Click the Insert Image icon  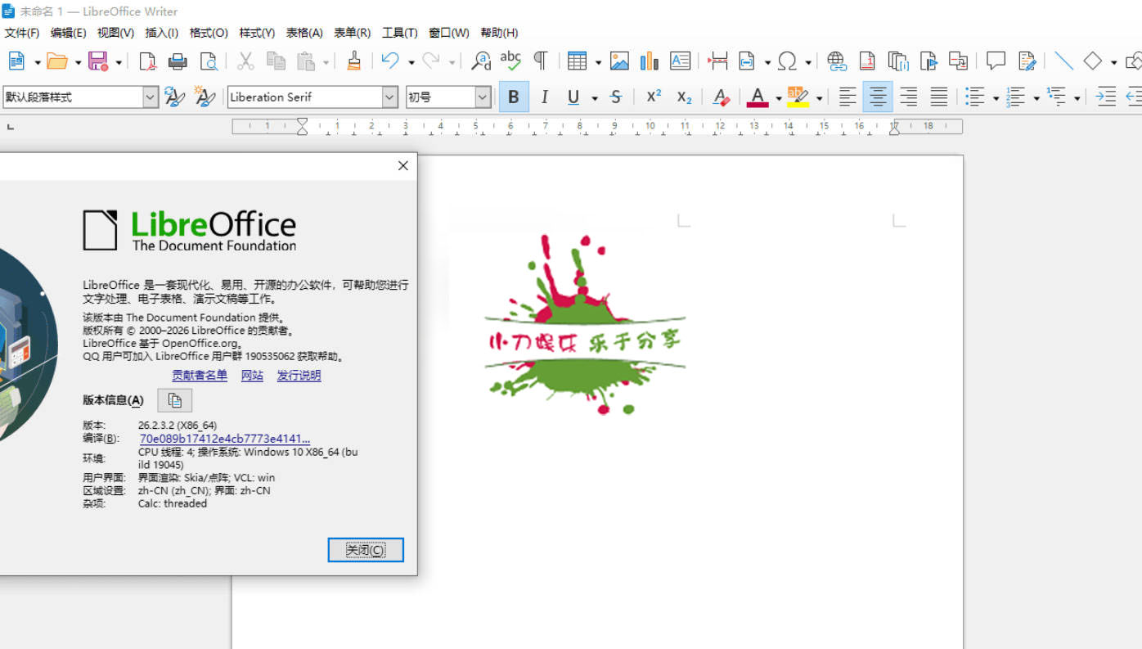[619, 61]
